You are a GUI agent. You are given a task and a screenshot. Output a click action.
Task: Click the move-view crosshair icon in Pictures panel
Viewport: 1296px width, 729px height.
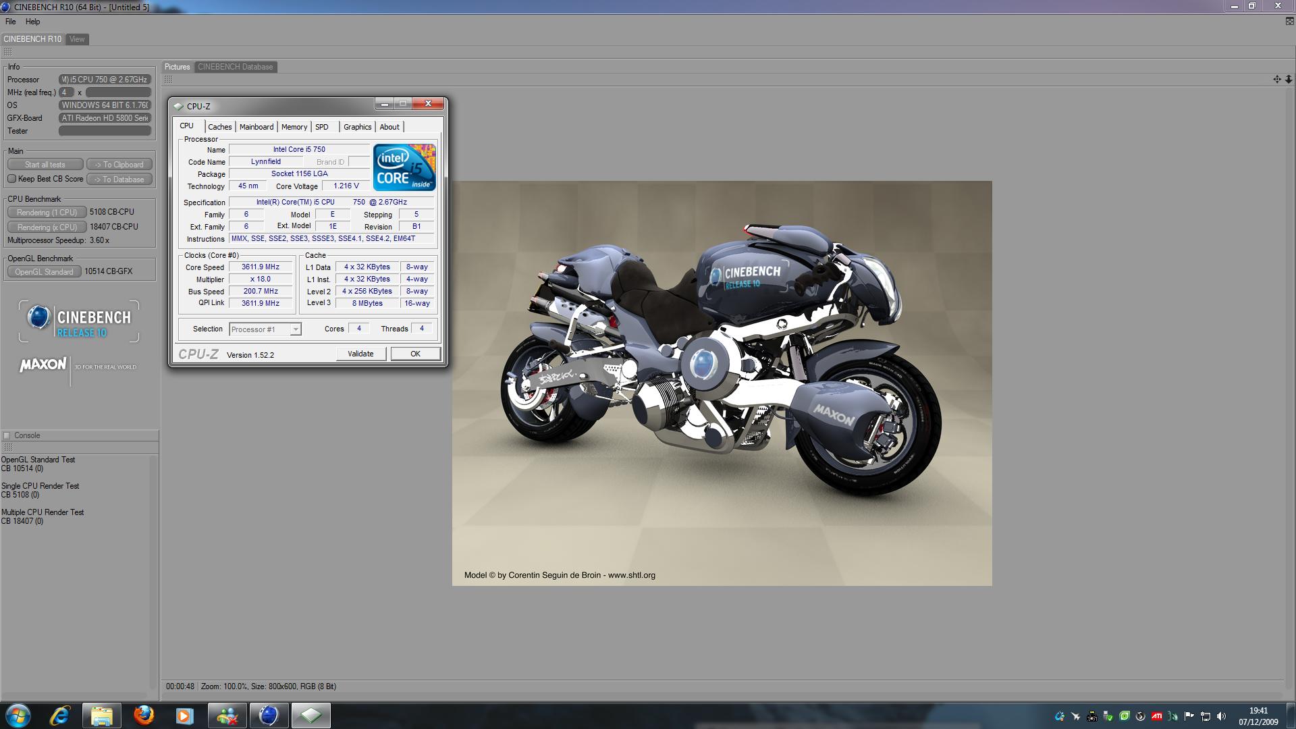1277,80
